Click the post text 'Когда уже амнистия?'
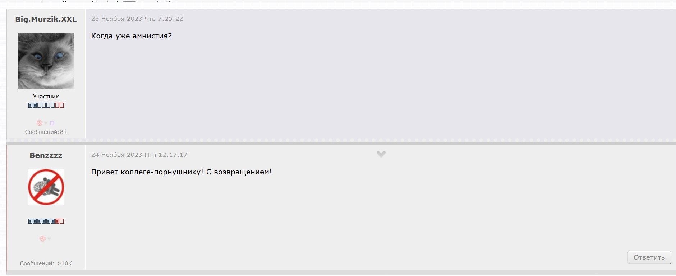This screenshot has height=276, width=676. 132,36
